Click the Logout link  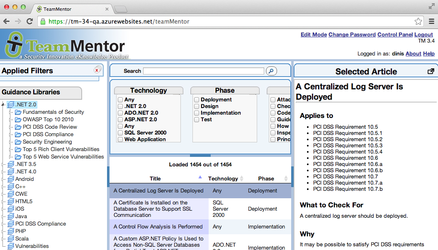tap(423, 35)
